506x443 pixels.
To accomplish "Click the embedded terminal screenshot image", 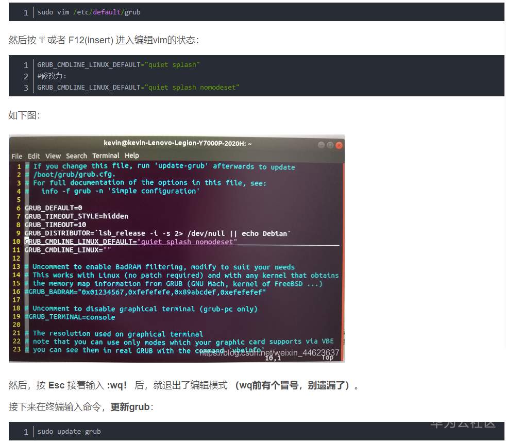I will click(177, 248).
